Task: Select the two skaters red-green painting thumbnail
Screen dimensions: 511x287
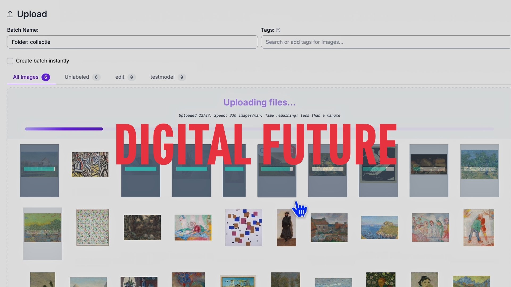Action: (x=479, y=227)
